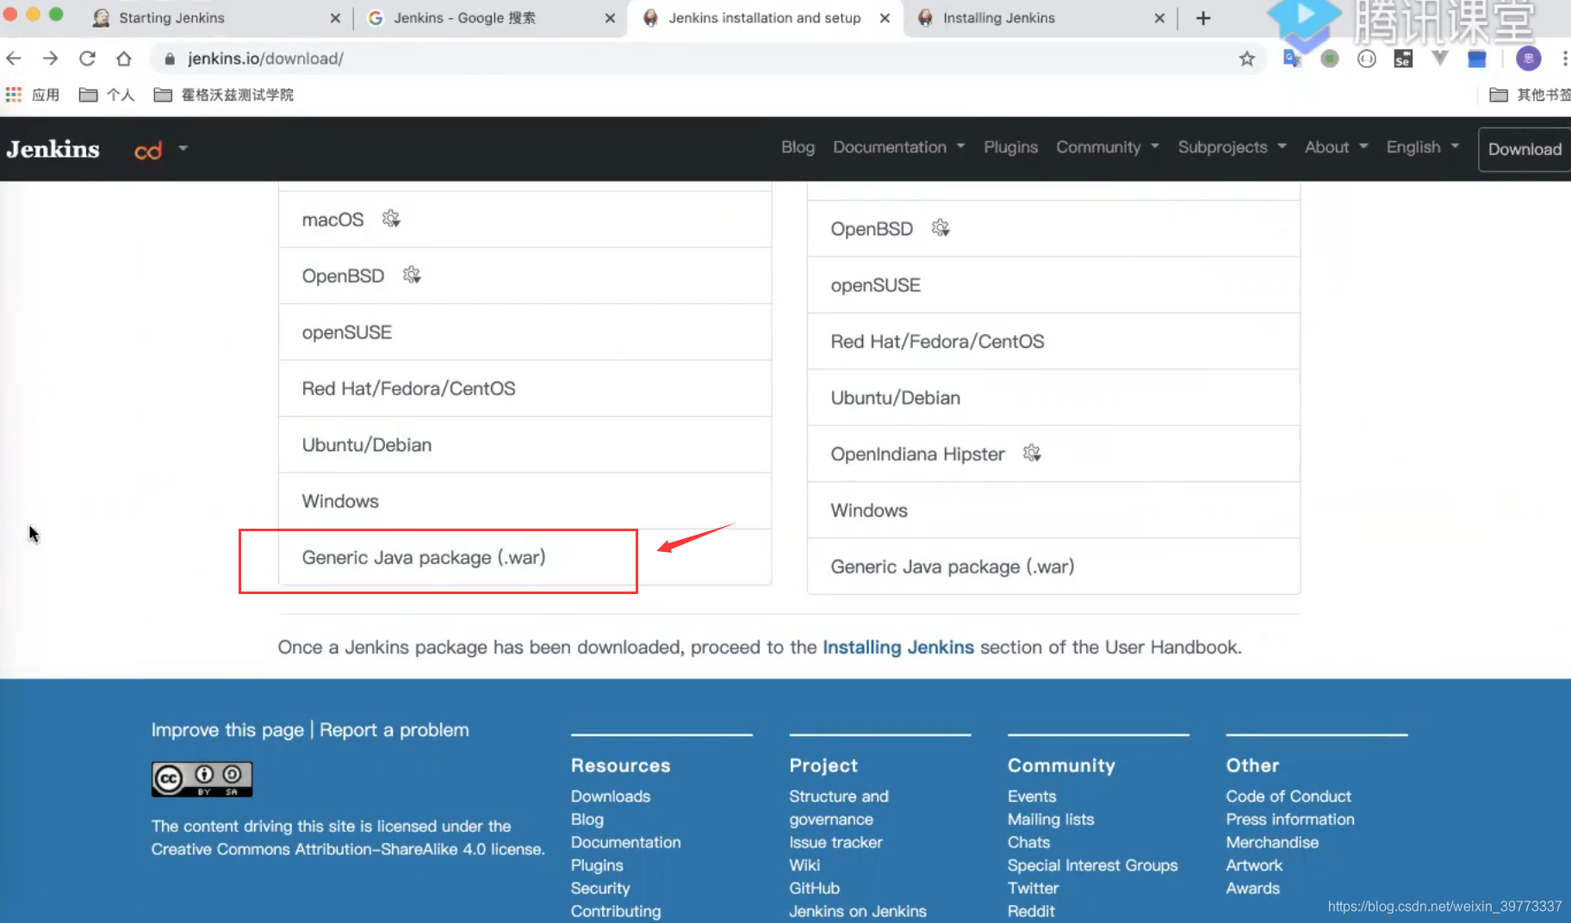Close the Installing Jenkins tab

(1159, 18)
